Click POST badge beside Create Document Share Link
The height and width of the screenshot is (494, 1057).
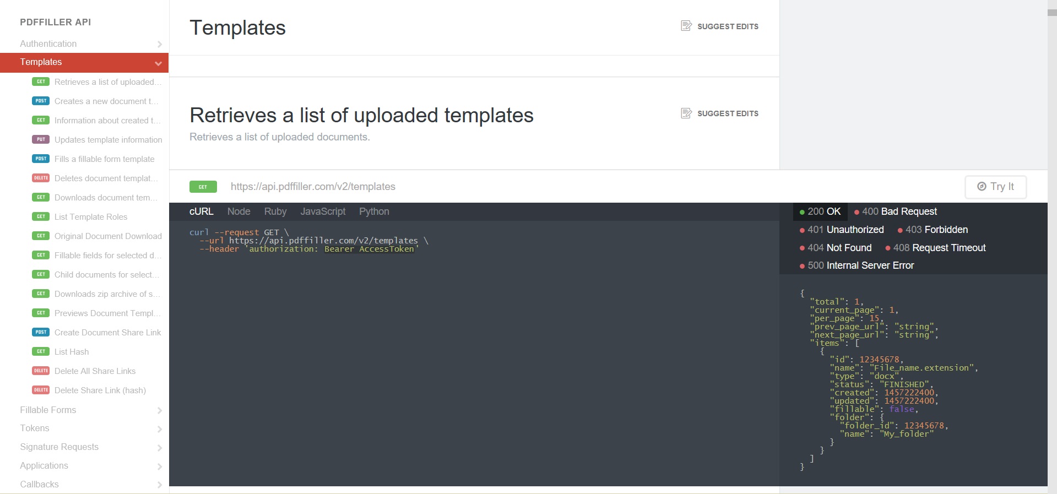[41, 332]
